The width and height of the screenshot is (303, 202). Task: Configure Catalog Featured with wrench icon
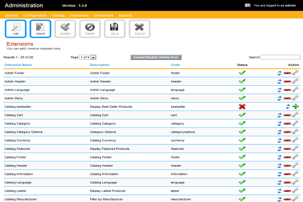click(295, 148)
